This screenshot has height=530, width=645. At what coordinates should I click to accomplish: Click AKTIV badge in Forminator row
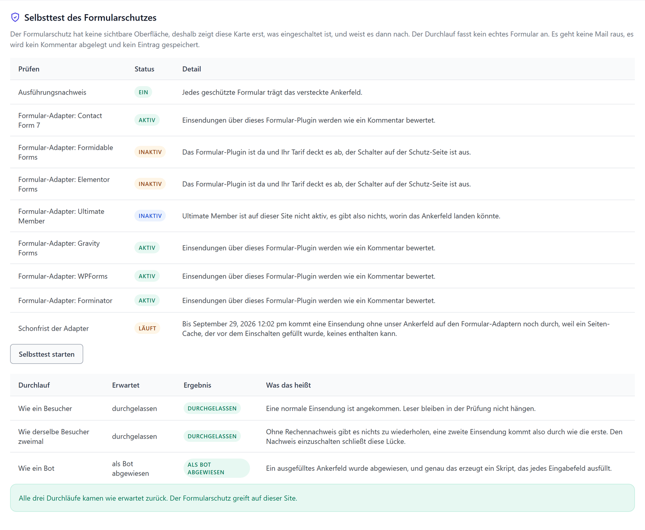(x=147, y=300)
